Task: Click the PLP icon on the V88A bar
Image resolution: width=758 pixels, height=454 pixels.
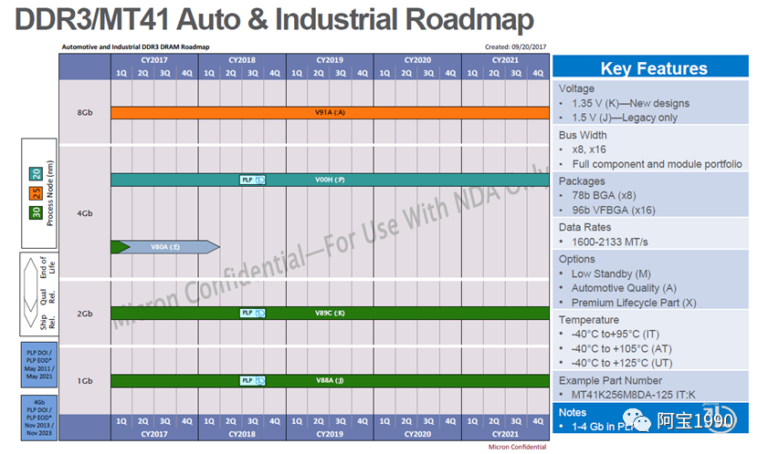Action: click(x=252, y=381)
